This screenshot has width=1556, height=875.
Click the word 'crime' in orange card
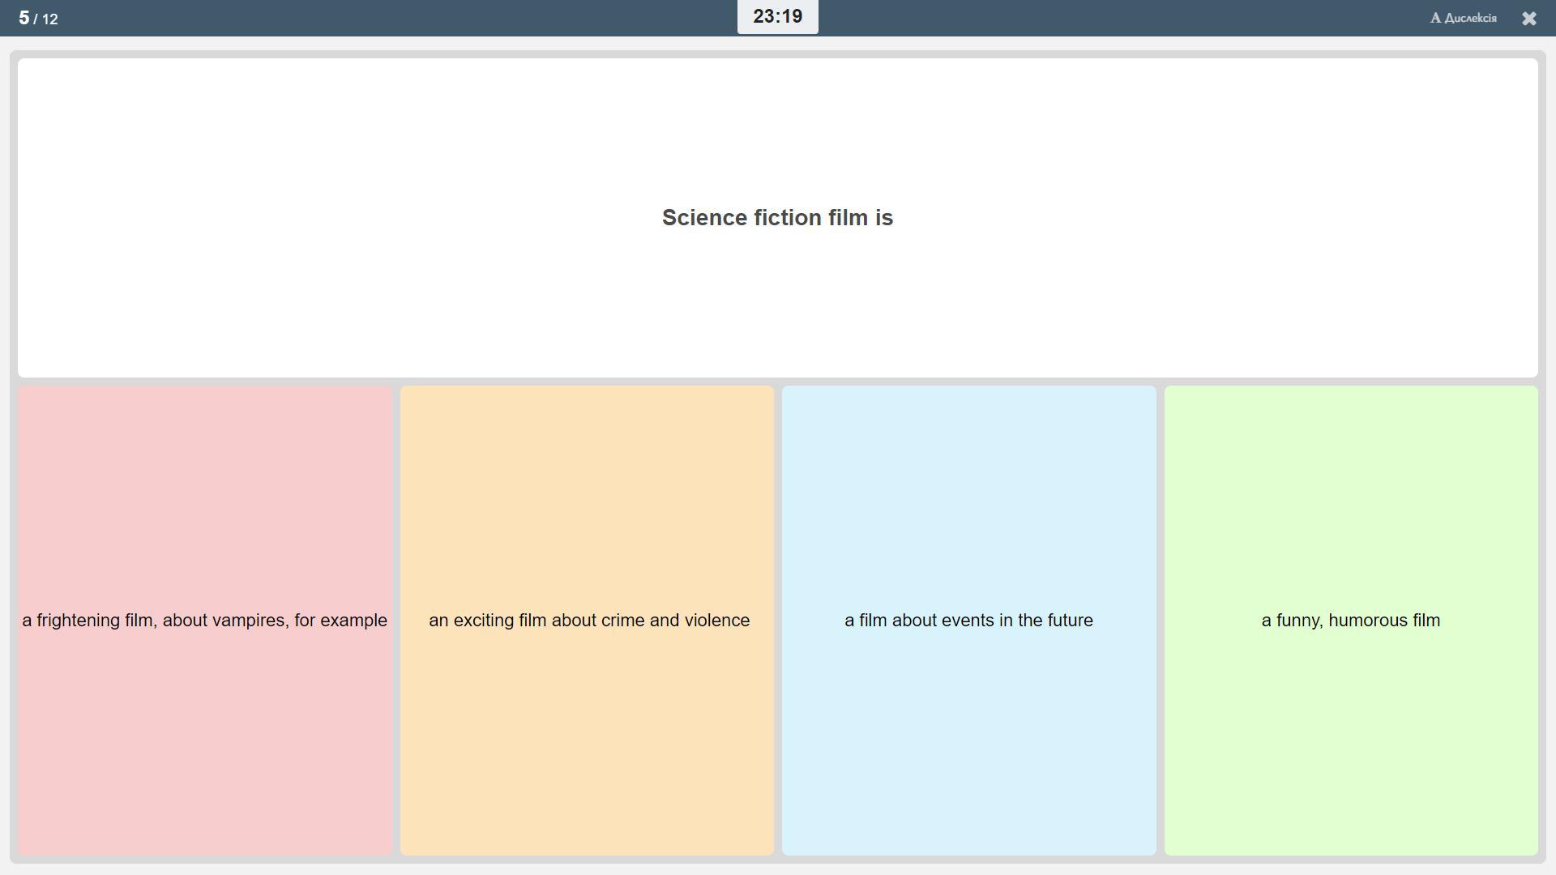point(622,621)
